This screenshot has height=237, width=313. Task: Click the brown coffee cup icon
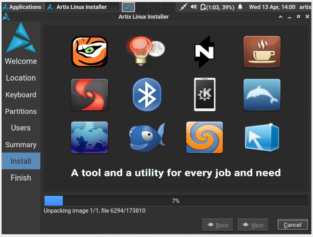(x=262, y=51)
